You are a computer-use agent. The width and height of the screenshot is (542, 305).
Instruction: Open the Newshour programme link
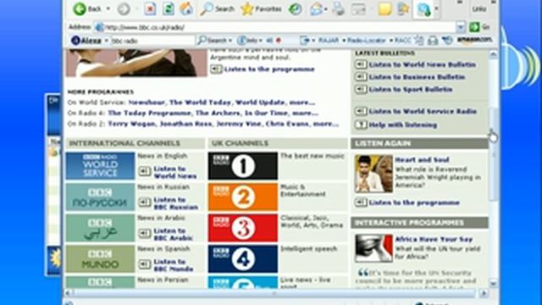[147, 103]
